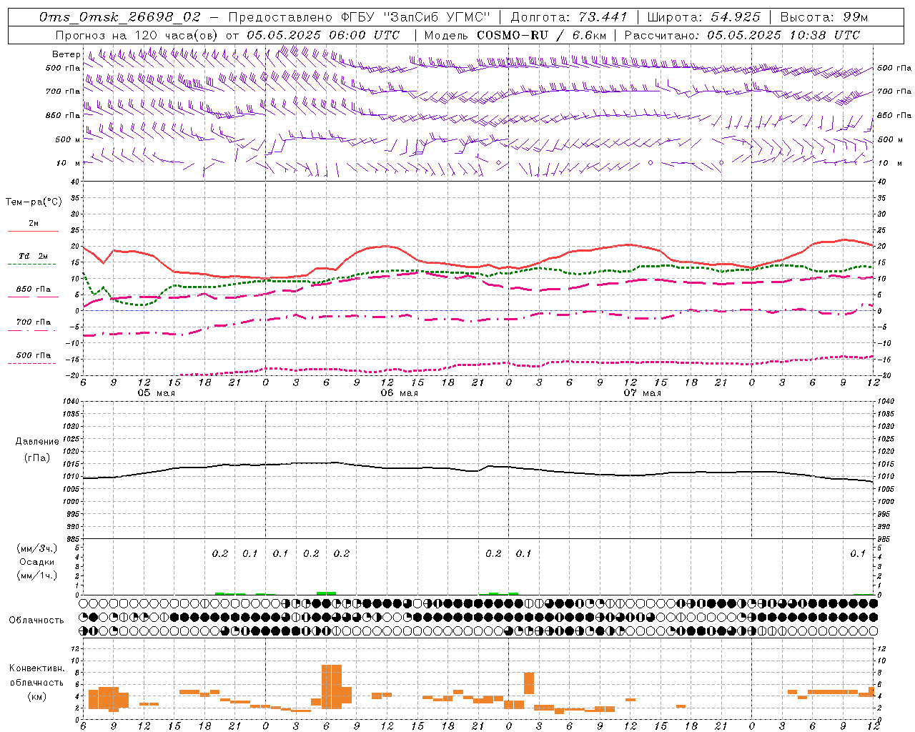Click the 05 мая date label
Image resolution: width=915 pixels, height=732 pixels.
156,392
